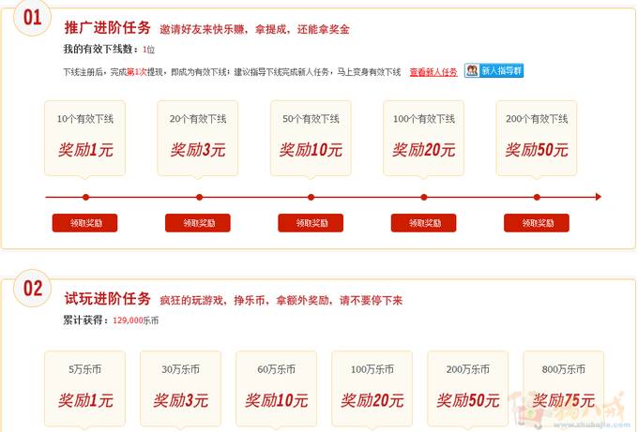The height and width of the screenshot is (432, 638).
Task: Claim reward for 10个有效下线 milestone
Action: tap(84, 223)
